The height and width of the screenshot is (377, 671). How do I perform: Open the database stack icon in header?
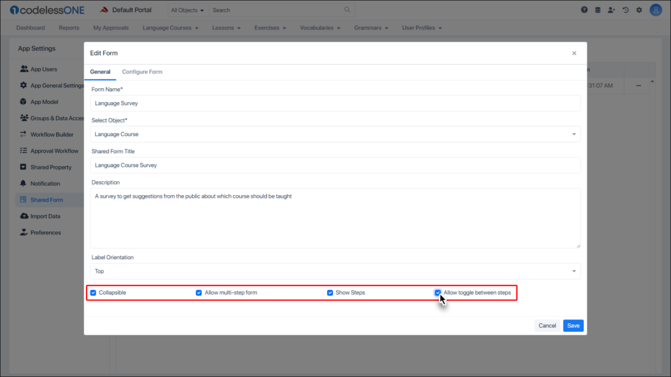(598, 10)
